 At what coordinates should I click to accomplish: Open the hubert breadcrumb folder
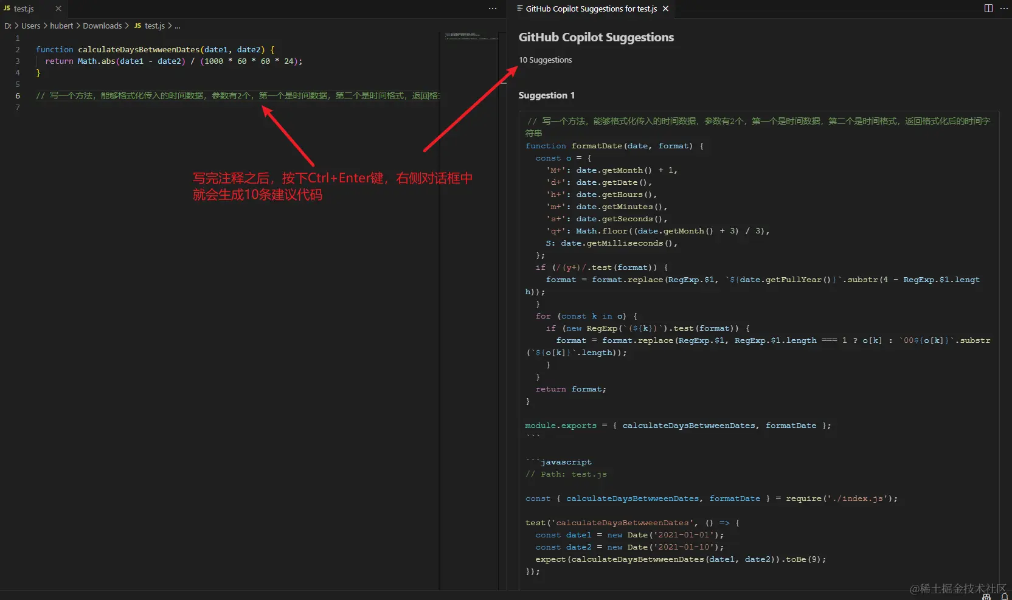coord(61,26)
